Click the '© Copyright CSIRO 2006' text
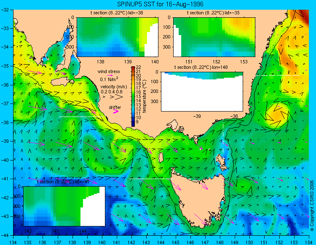Image resolution: width=316 pixels, height=245 pixels. pos(312,206)
